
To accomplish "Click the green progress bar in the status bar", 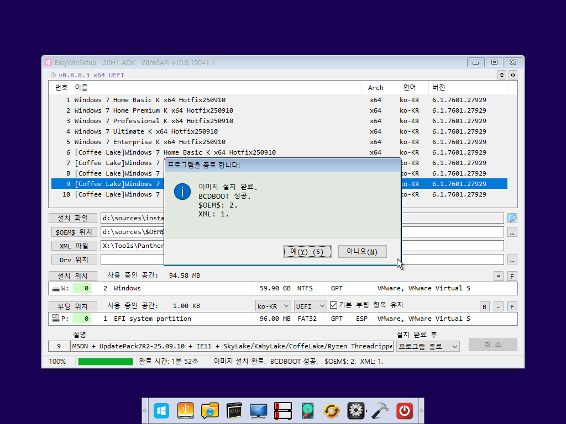I will 106,361.
